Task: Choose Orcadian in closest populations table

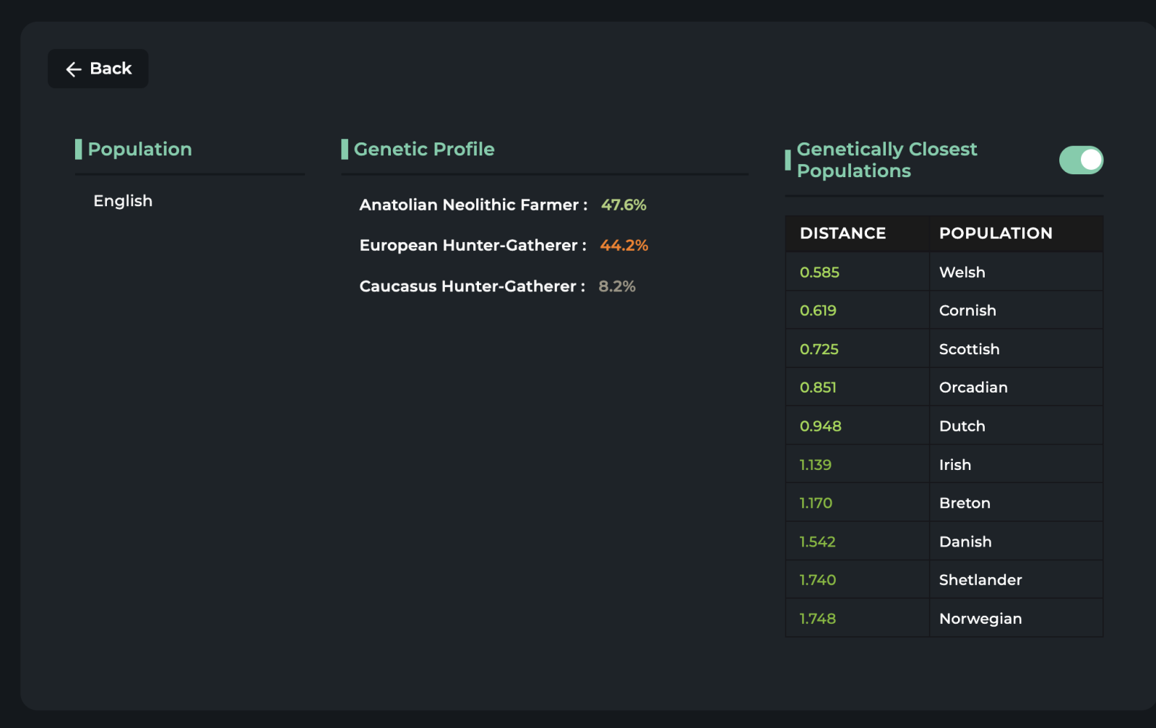Action: click(x=944, y=387)
